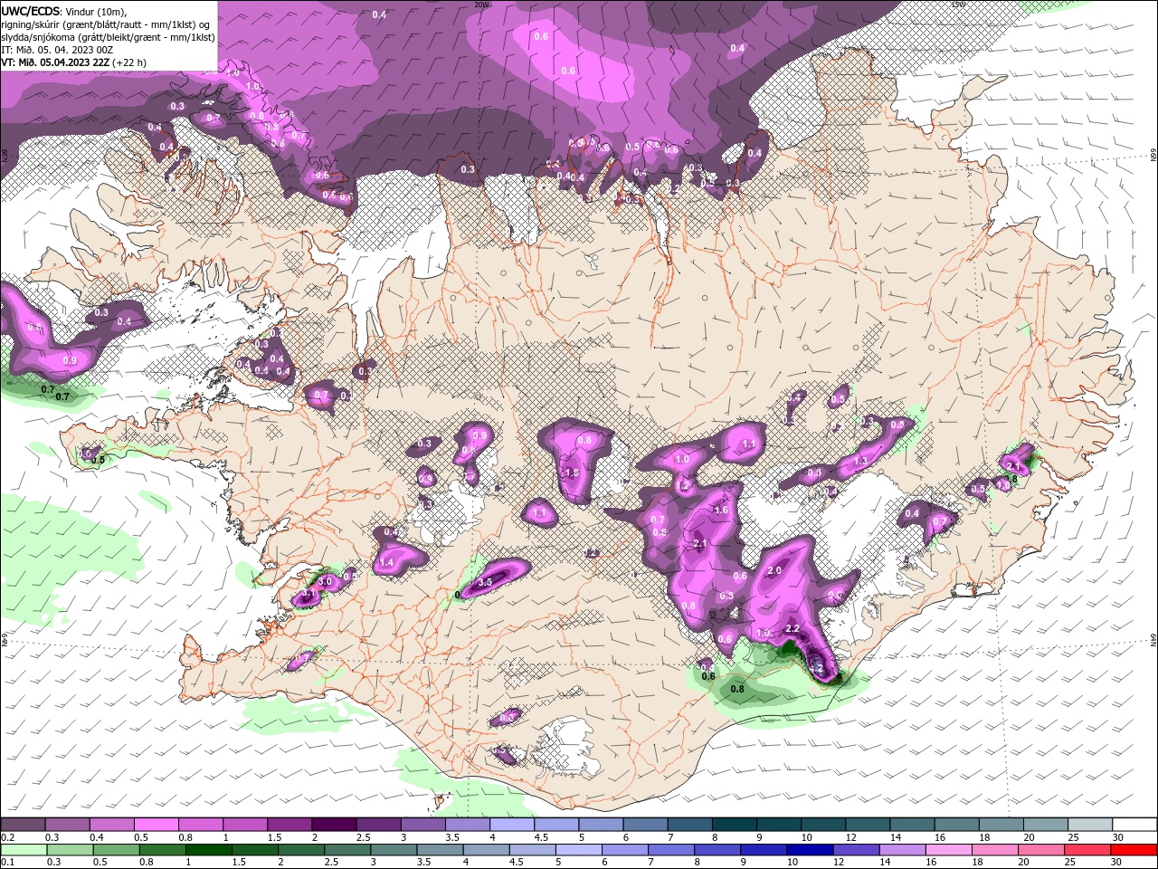Pick the darkest purple swatch above '2' in upper legend
The height and width of the screenshot is (869, 1158).
pyautogui.click(x=333, y=825)
